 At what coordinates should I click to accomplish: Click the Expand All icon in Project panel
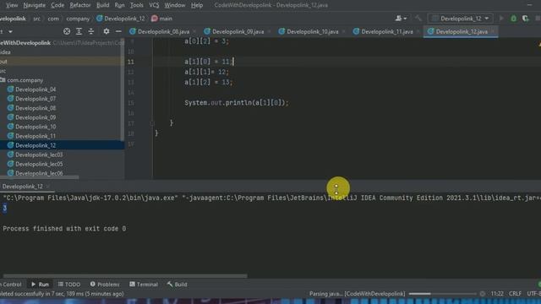click(79, 31)
